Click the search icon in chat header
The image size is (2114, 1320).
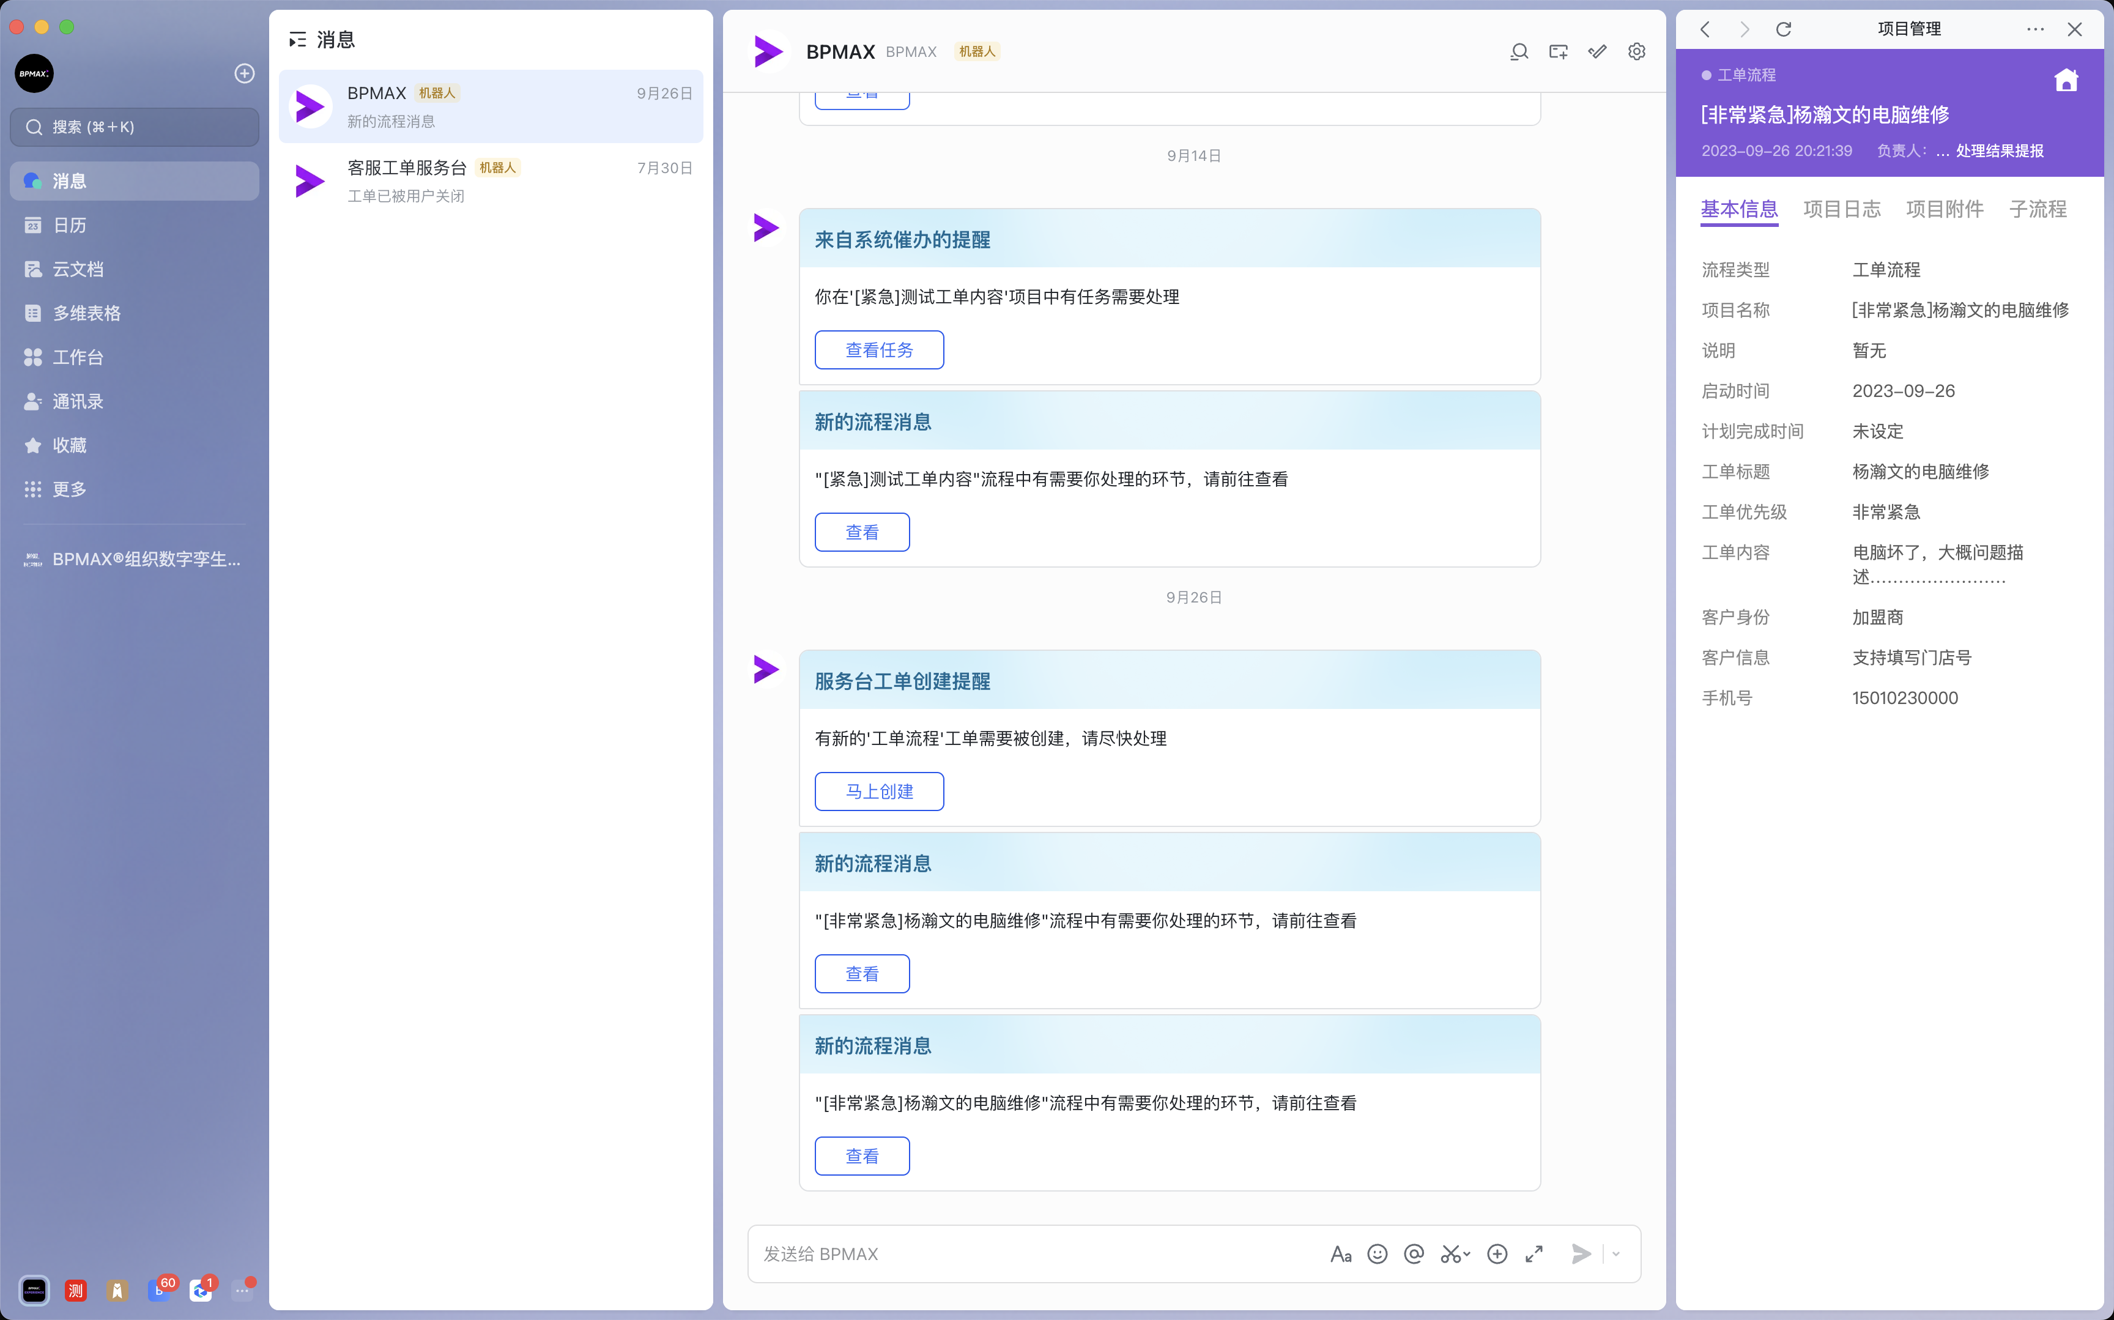pos(1519,53)
